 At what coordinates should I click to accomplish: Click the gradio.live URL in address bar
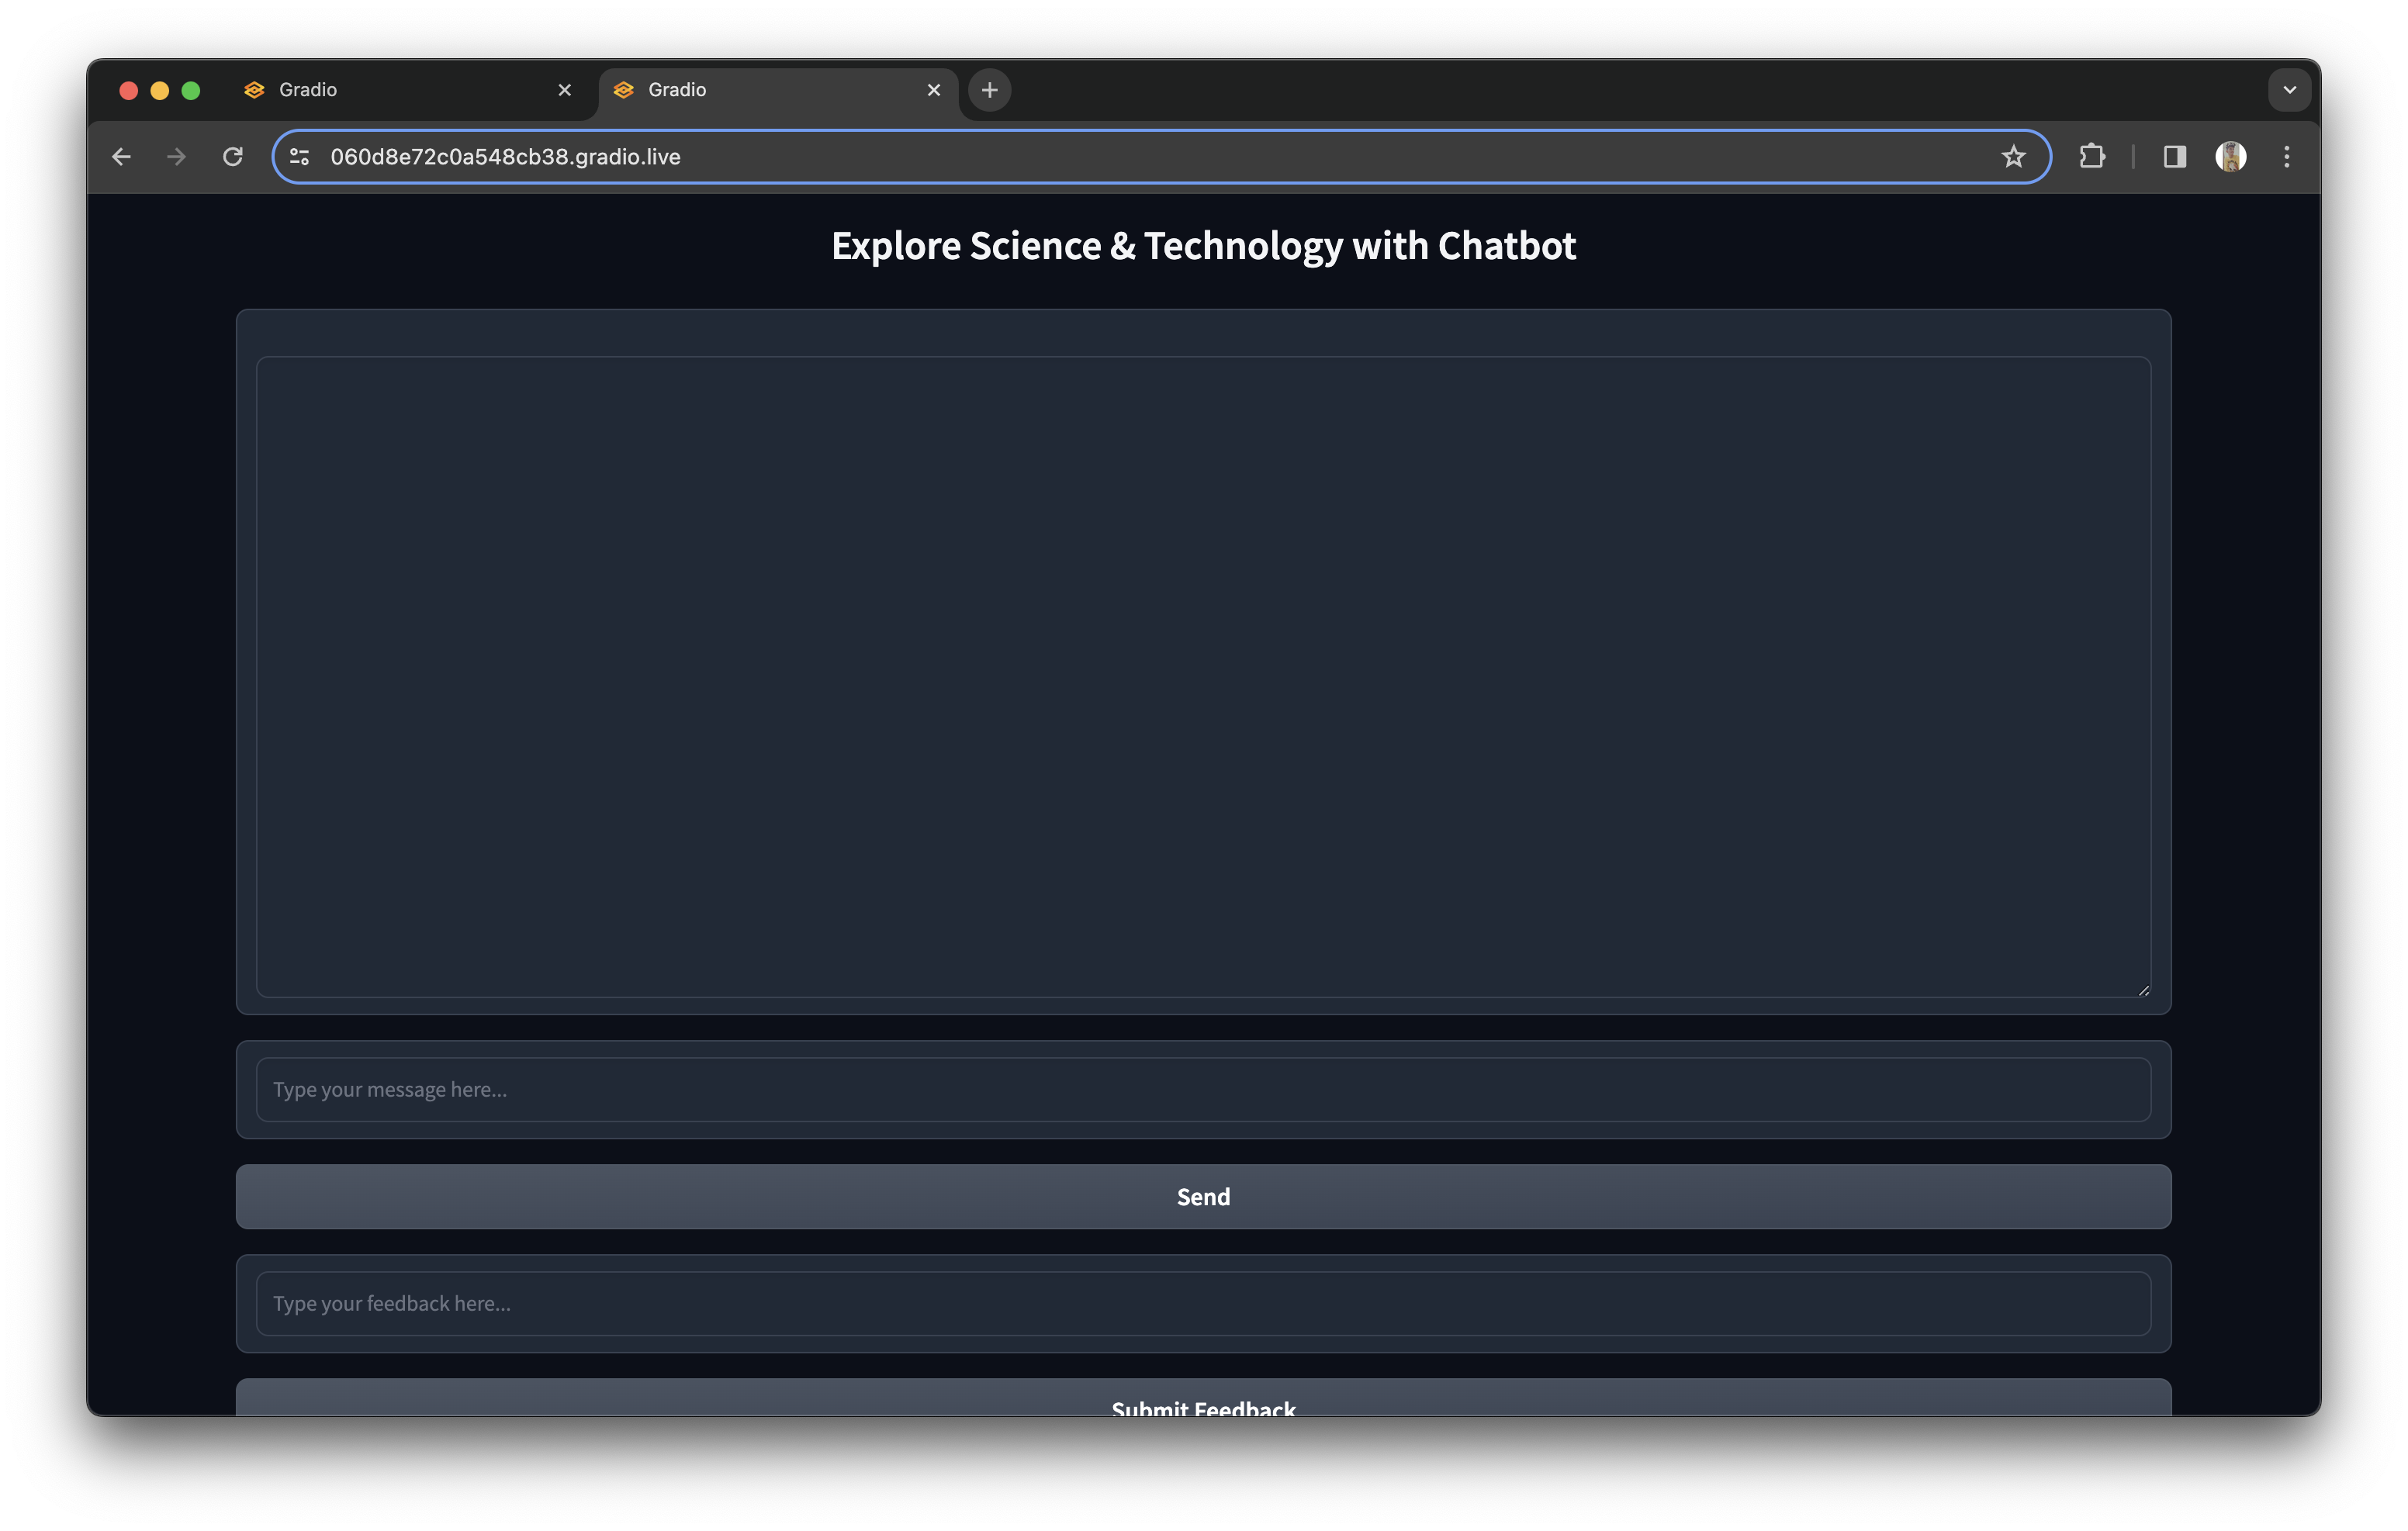[505, 157]
